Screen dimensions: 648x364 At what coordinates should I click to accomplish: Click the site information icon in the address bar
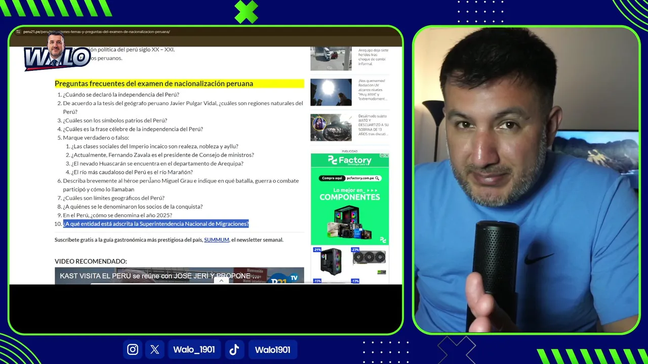coord(18,32)
